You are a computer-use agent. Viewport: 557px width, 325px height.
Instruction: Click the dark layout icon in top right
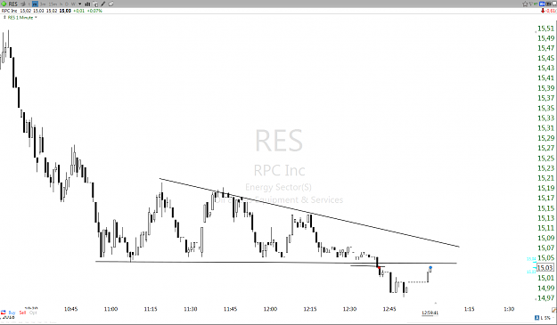point(548,4)
